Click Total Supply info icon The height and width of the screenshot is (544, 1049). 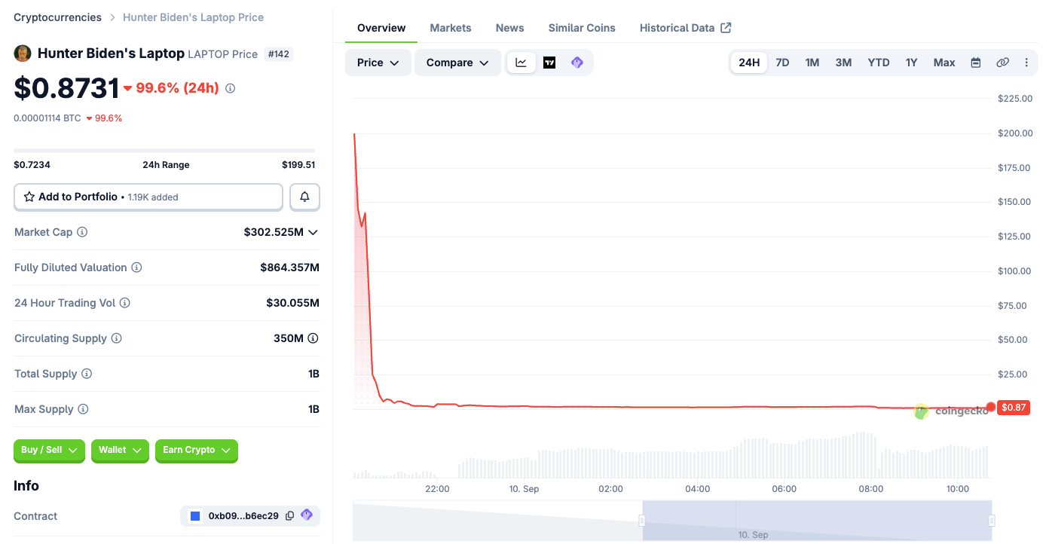[87, 374]
